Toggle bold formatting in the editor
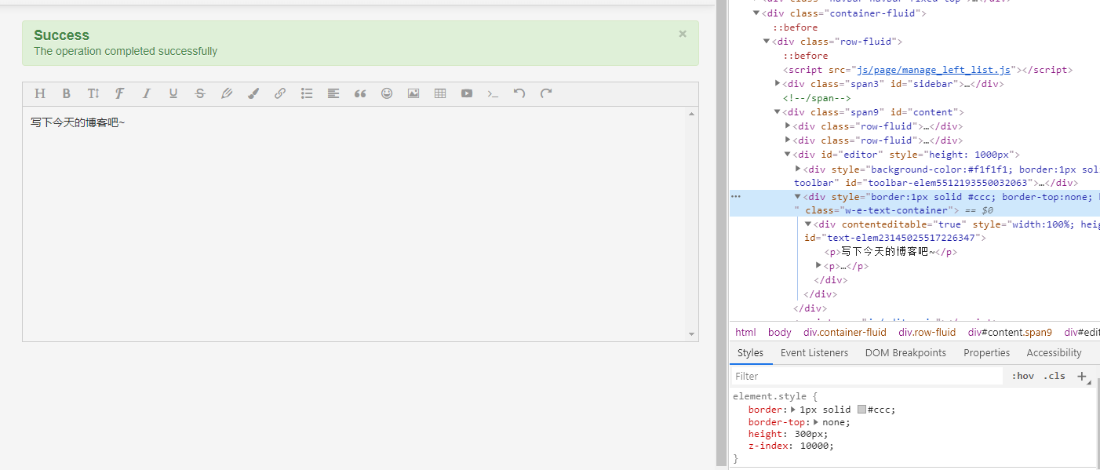 click(x=67, y=93)
